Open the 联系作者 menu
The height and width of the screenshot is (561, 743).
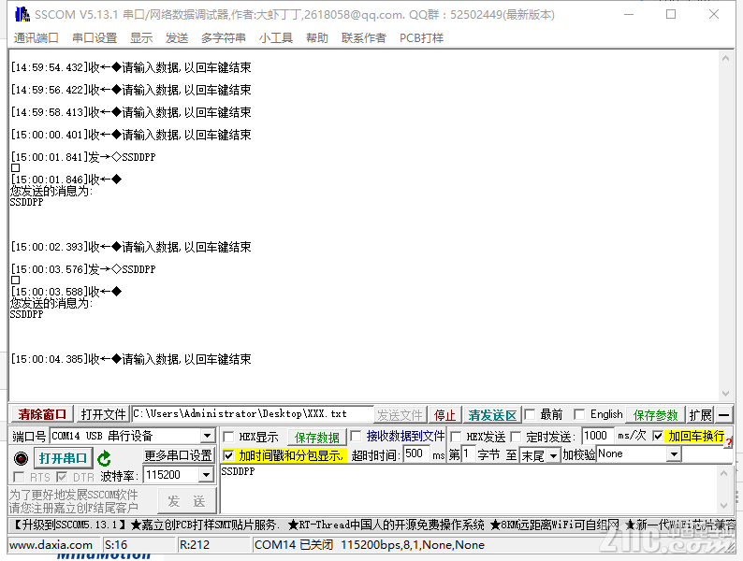pos(363,38)
